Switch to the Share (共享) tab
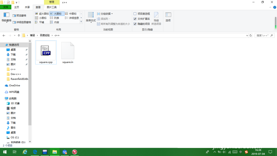Image resolution: width=277 pixels, height=156 pixels. (27, 7)
